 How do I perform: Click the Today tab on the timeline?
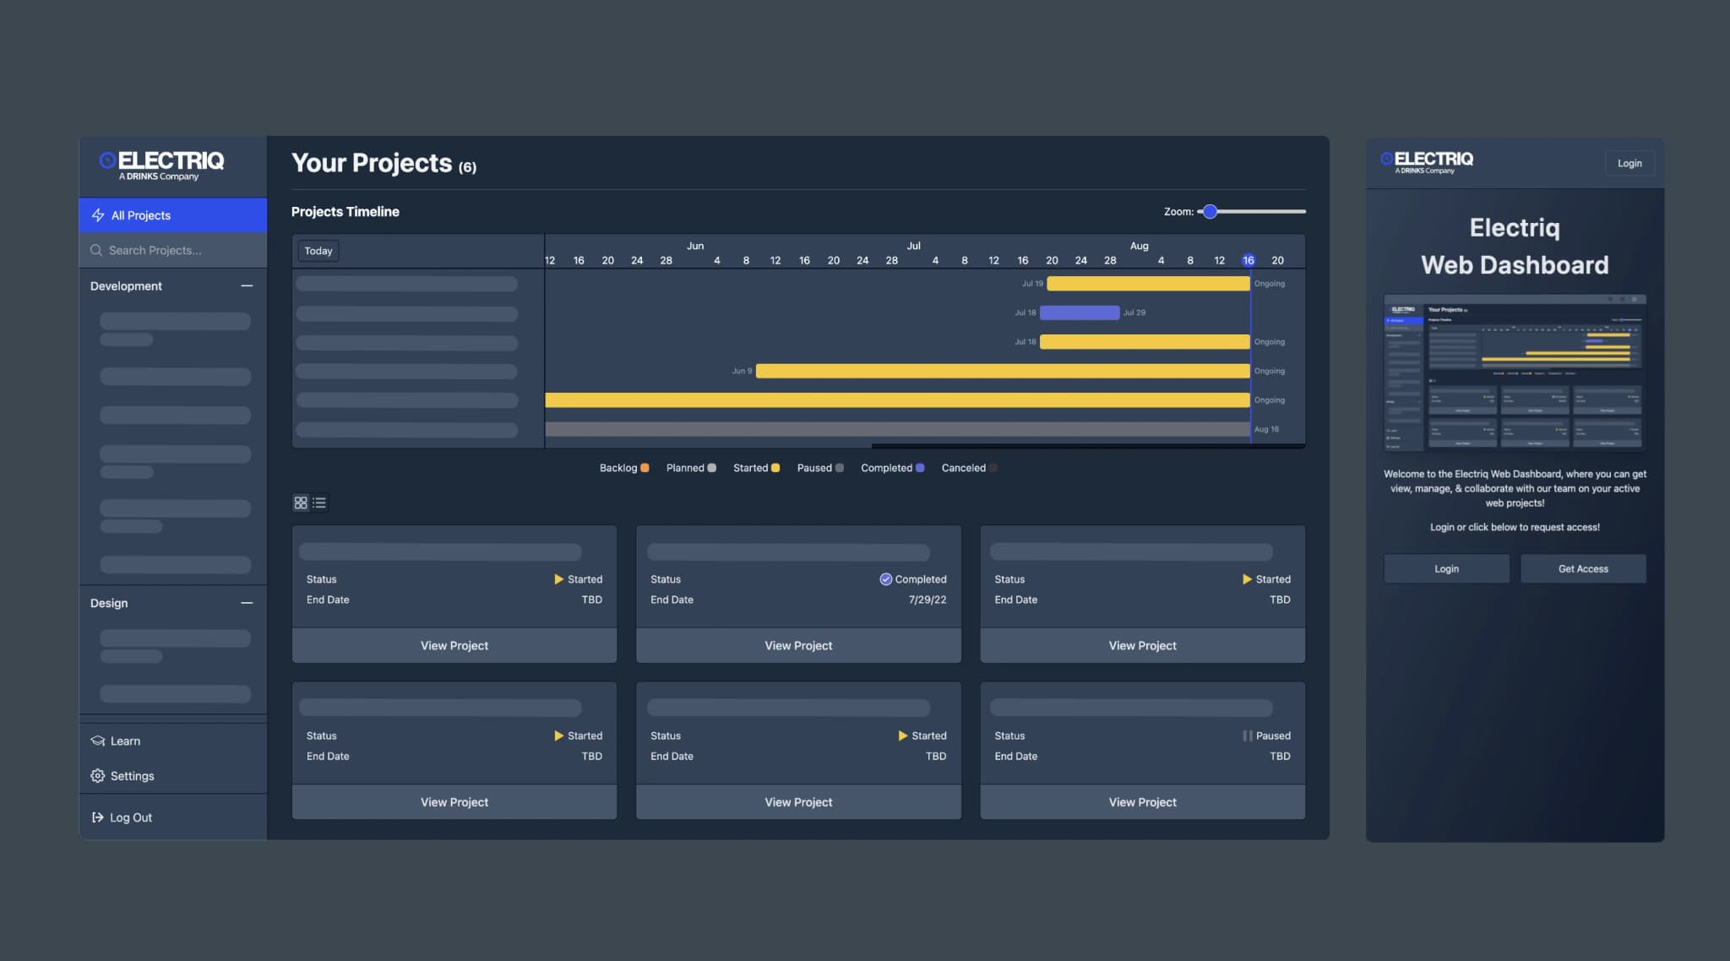pos(318,251)
